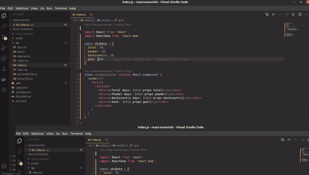Close index.js in bottom window Open Editors list
The width and height of the screenshot is (309, 175).
click(30, 150)
